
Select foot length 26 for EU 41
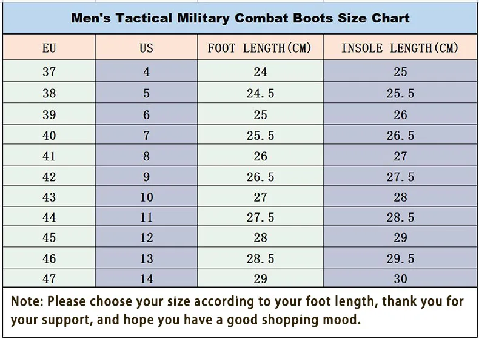pos(260,156)
